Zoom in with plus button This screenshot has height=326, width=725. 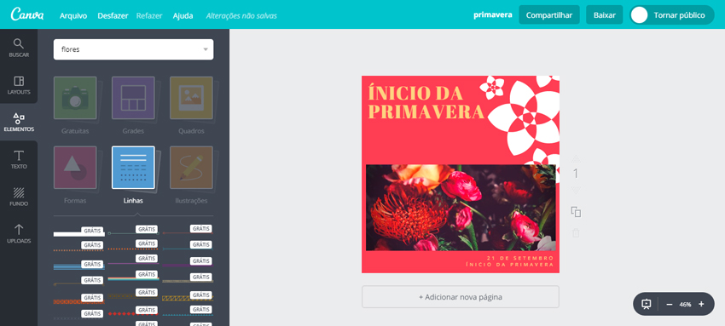coord(701,305)
